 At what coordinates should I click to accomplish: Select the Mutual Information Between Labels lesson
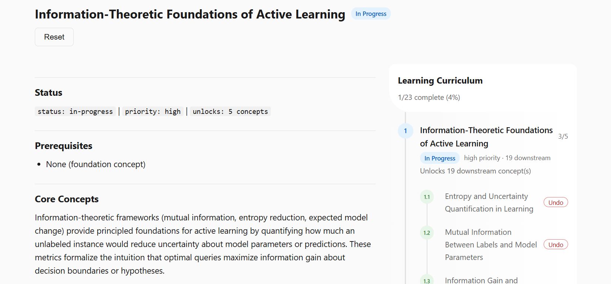[x=490, y=245]
